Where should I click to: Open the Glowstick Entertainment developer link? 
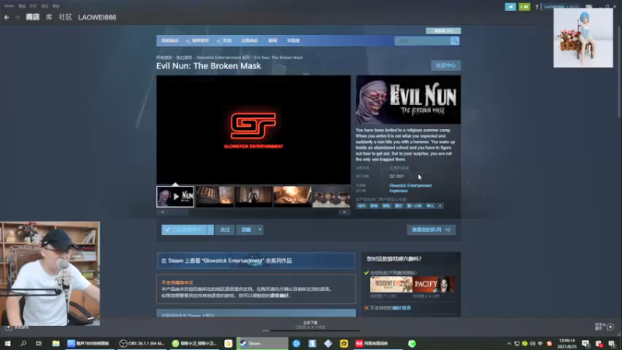pyautogui.click(x=411, y=185)
